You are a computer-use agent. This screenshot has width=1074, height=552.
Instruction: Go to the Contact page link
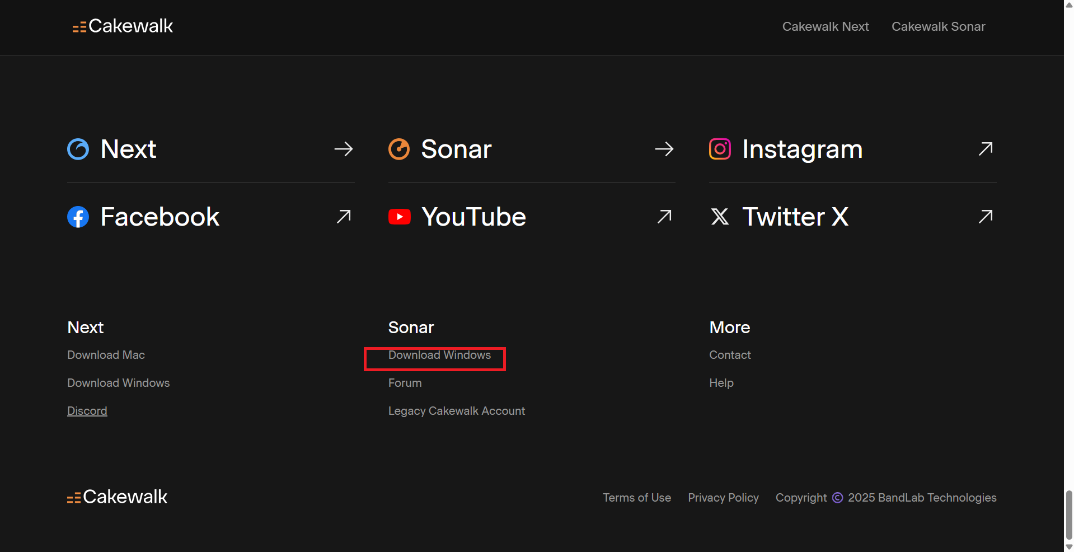pos(730,355)
